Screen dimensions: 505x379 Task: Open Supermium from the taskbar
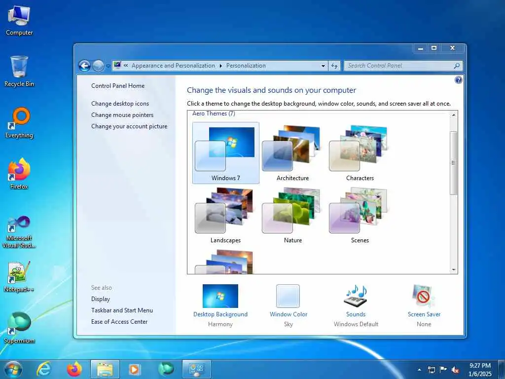pos(166,369)
